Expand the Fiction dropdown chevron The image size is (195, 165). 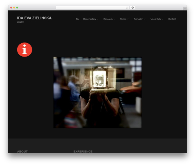tap(128, 19)
